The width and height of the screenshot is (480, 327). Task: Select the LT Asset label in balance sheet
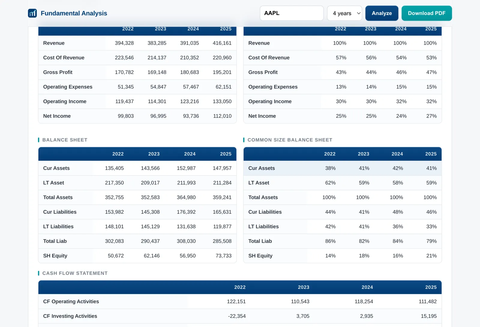(54, 183)
